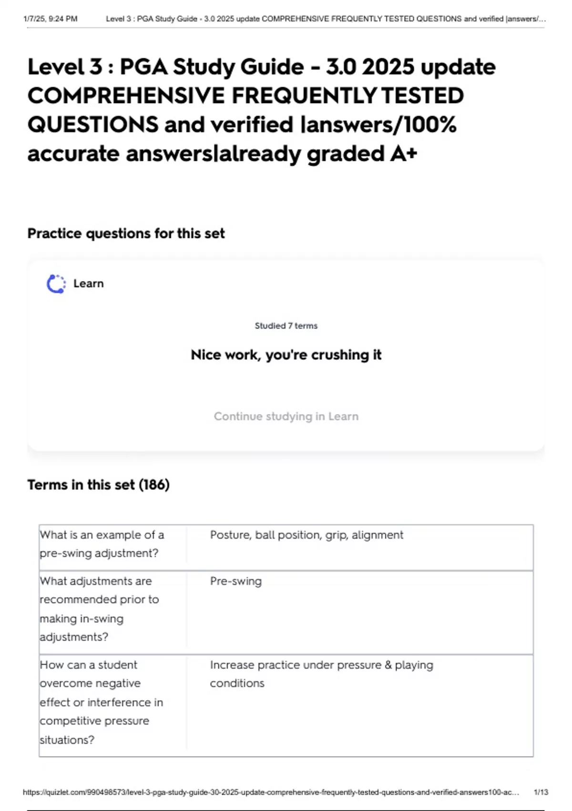
Task: Select the 'Terms in this set (186)' heading
Action: pos(98,485)
